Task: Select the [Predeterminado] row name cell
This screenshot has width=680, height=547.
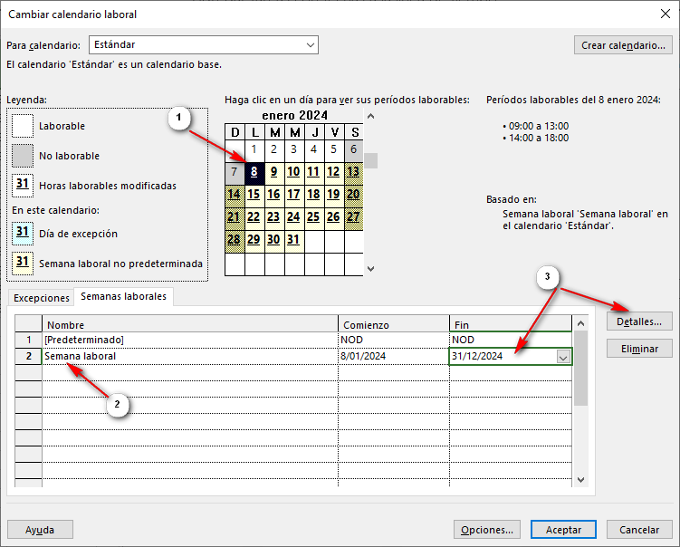Action: coord(190,340)
